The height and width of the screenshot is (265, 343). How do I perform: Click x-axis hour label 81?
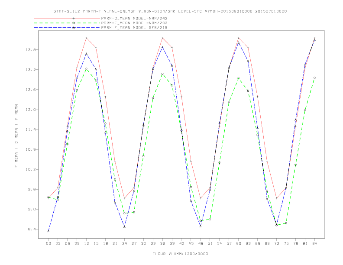coord(305,243)
